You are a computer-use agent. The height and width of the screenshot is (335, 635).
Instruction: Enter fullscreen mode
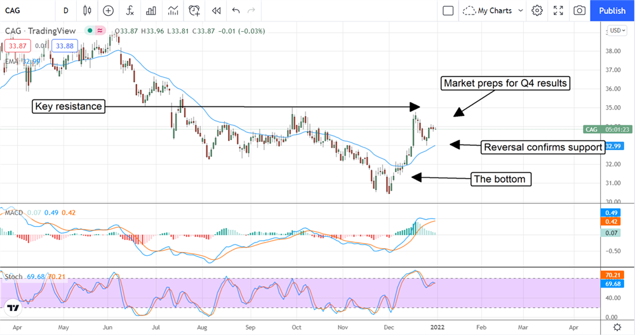[558, 11]
